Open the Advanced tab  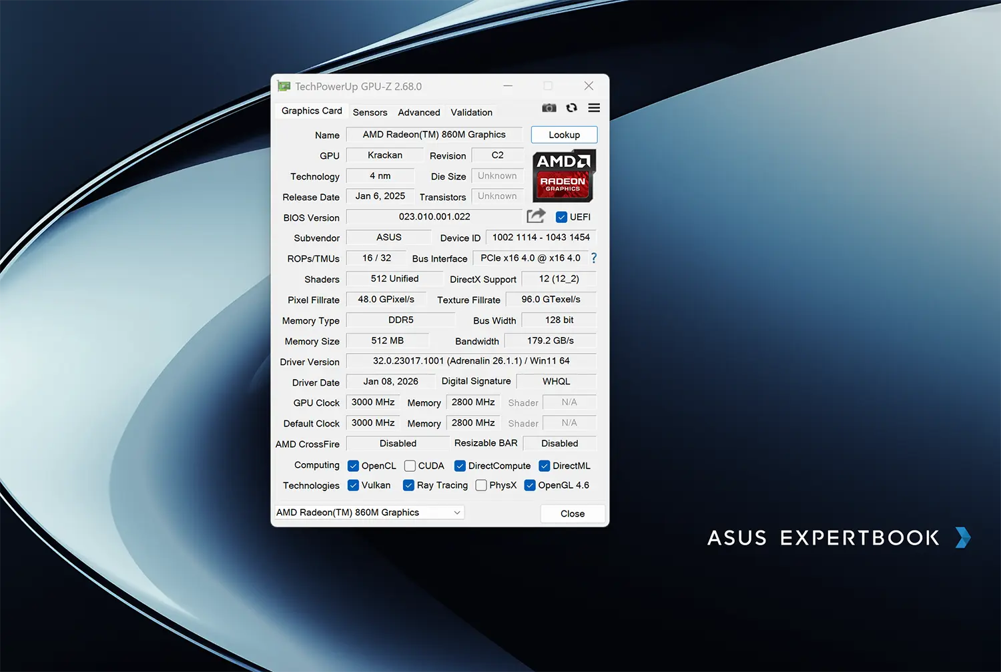(x=418, y=112)
